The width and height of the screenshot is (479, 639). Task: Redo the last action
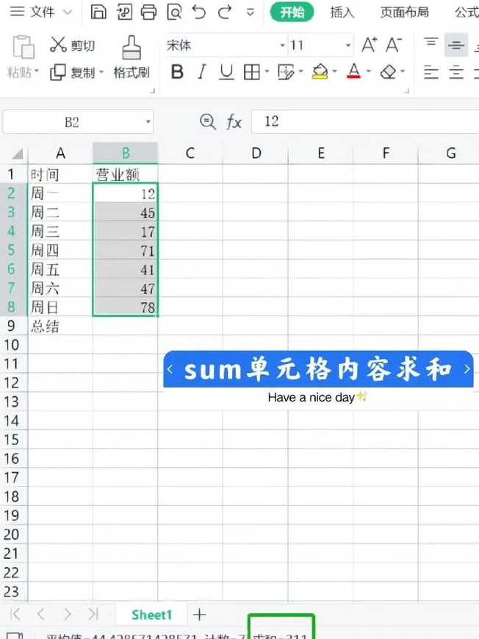click(224, 12)
